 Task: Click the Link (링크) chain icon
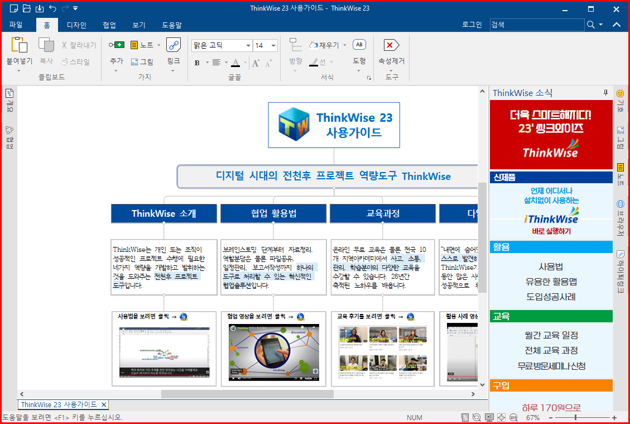click(174, 45)
